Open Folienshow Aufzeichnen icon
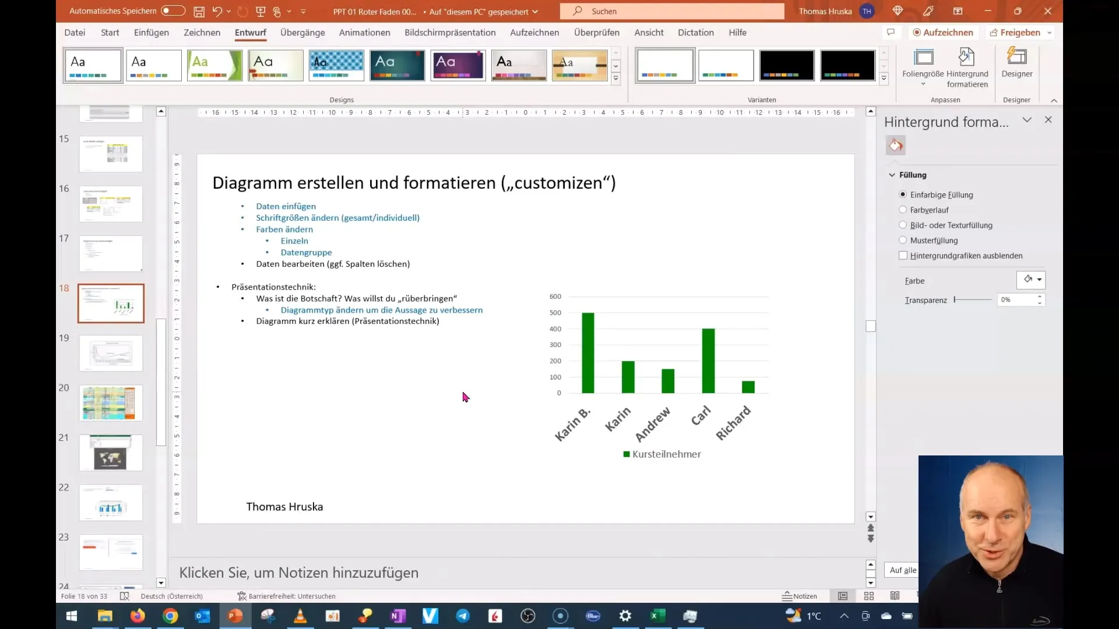The width and height of the screenshot is (1119, 629). [x=944, y=32]
